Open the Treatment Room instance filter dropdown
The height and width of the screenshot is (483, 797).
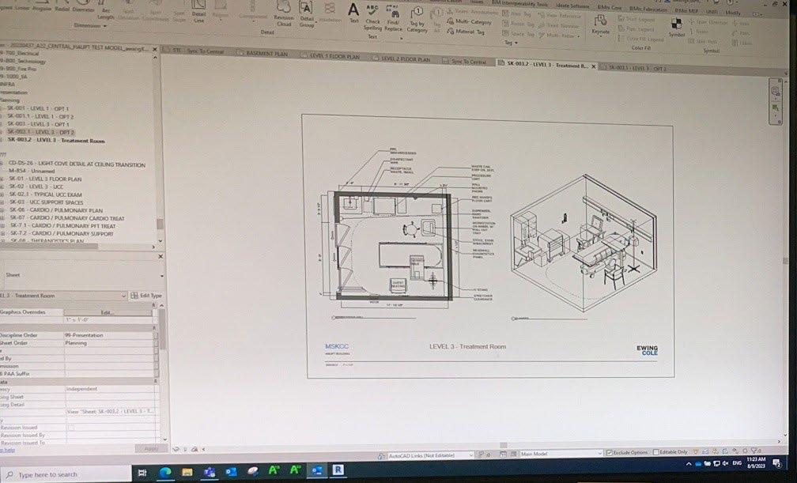pos(123,296)
